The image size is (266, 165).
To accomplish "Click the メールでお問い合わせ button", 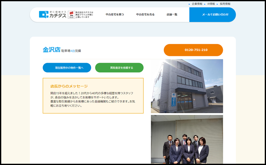I will [212, 15].
